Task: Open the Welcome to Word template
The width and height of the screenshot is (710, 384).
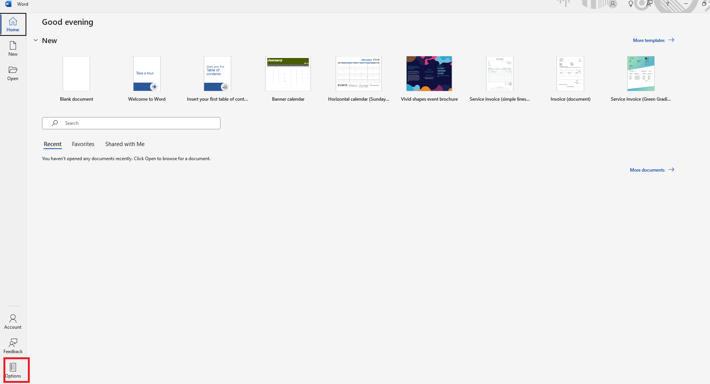Action: tap(147, 74)
